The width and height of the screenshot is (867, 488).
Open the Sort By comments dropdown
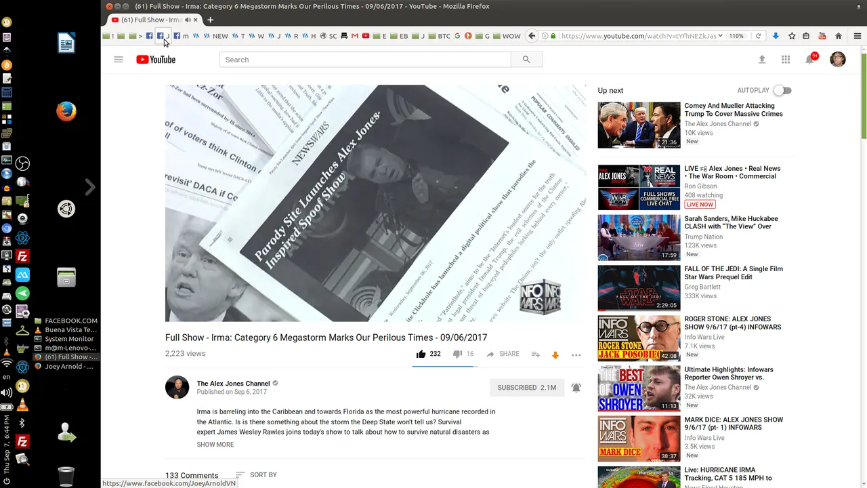coord(256,475)
